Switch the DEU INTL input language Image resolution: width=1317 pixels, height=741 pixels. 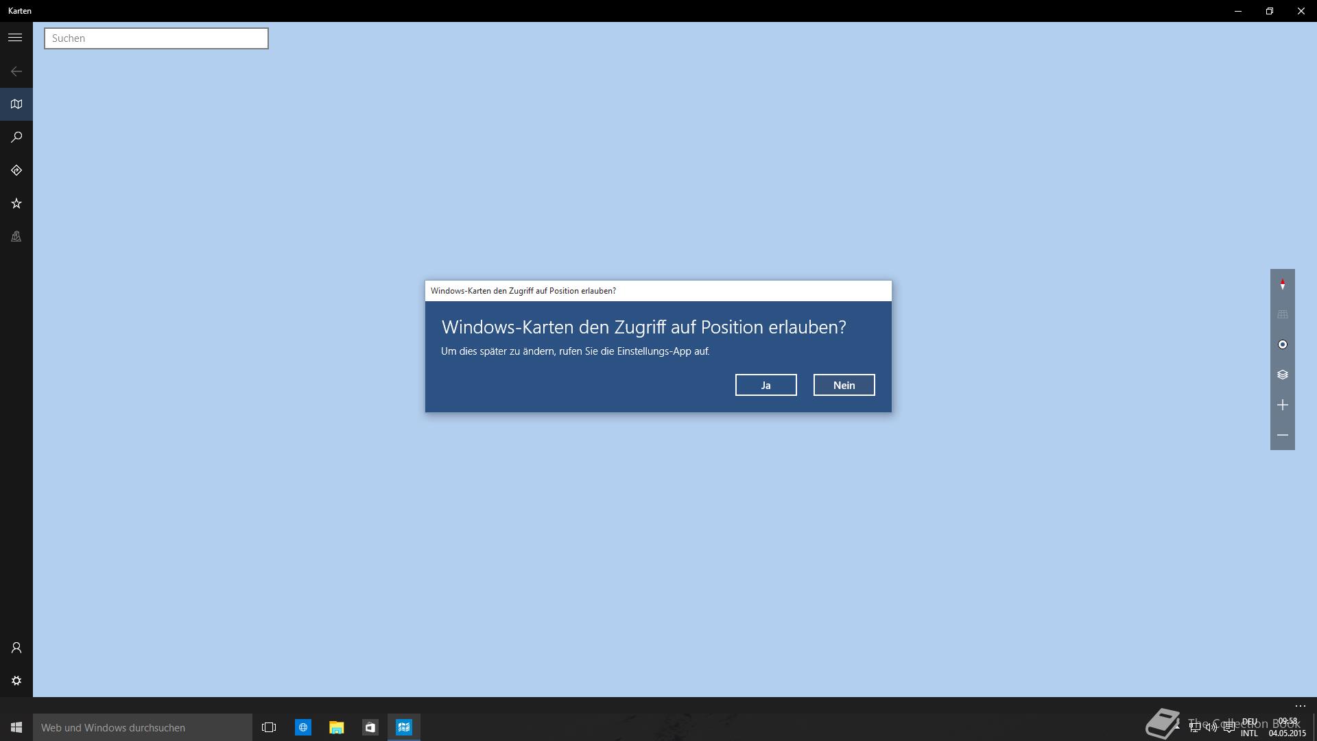1249,727
